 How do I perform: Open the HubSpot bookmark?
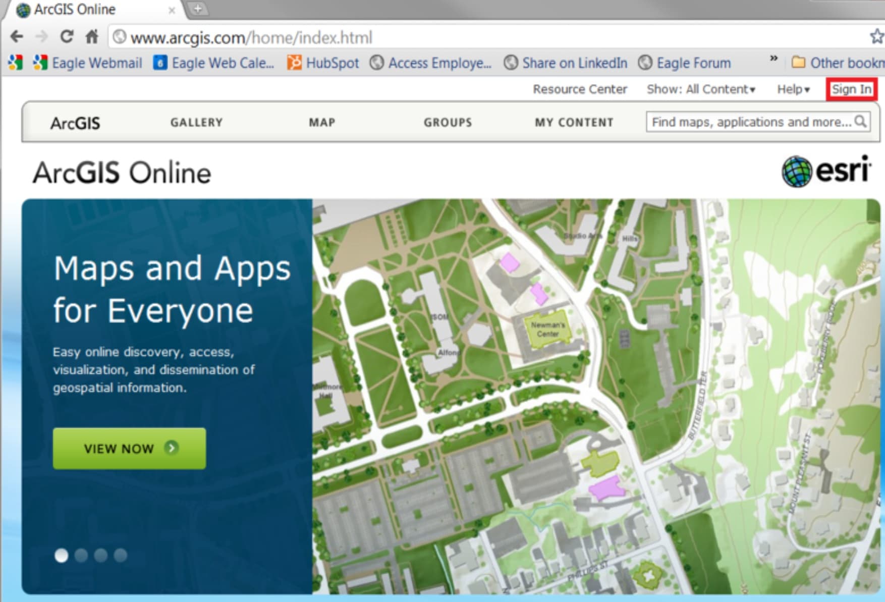[323, 63]
